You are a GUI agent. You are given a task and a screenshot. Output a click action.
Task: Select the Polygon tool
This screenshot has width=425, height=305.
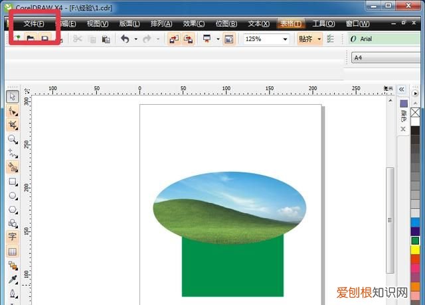pos(13,210)
